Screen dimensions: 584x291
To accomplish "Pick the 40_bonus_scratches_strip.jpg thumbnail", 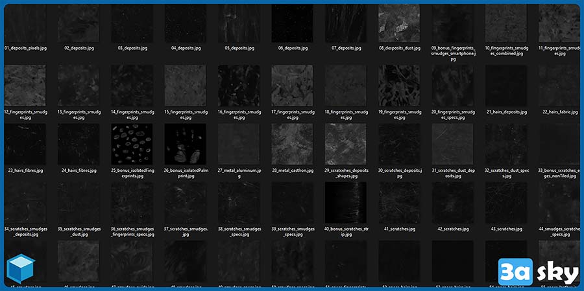I will click(346, 203).
